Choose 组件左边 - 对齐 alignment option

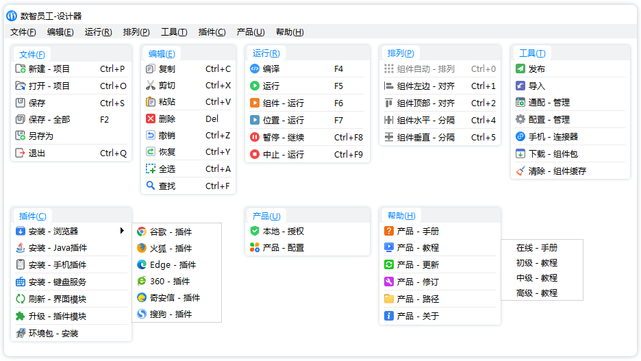[x=426, y=86]
